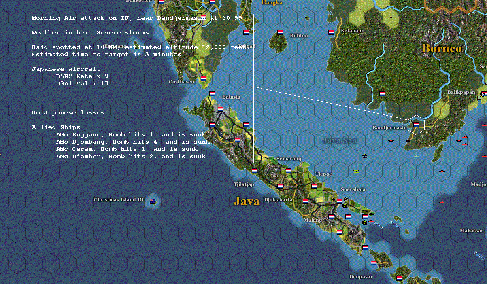The height and width of the screenshot is (284, 487).
Task: Select the Dutch flag inside the highlighted Bandjermasin hex
Action: tap(416, 125)
